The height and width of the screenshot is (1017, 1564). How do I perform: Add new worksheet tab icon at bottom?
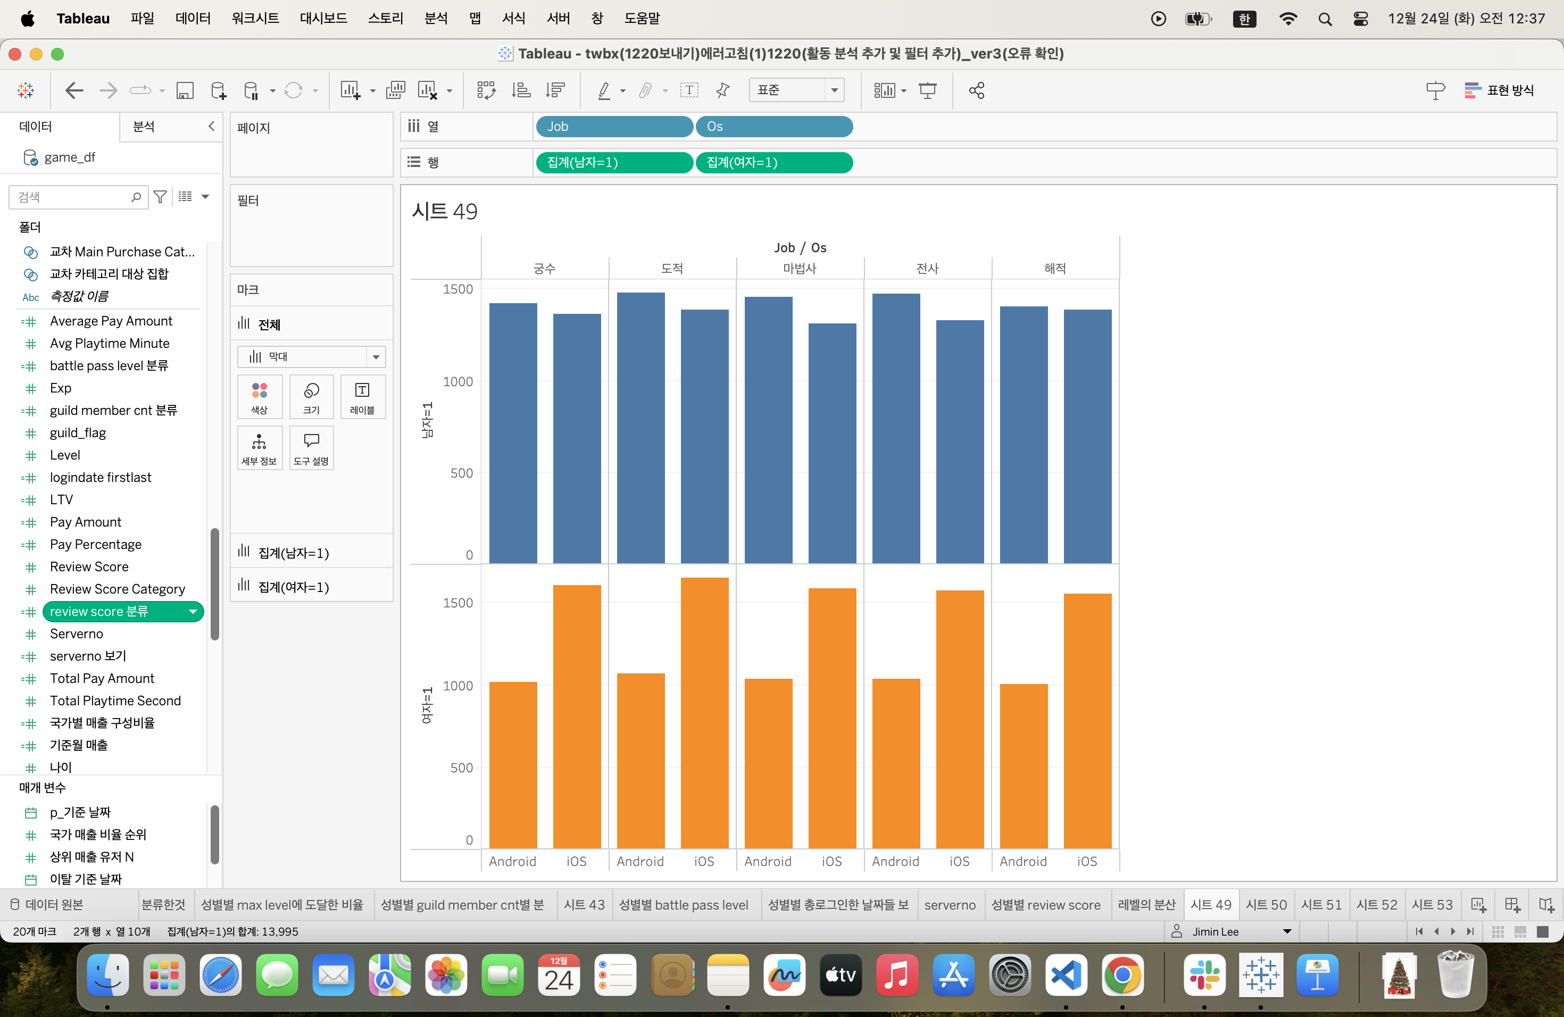tap(1478, 905)
